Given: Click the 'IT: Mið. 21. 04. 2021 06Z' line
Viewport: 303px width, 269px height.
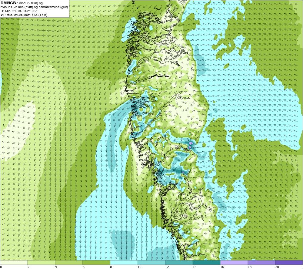Looking at the screenshot, I should [x=19, y=11].
